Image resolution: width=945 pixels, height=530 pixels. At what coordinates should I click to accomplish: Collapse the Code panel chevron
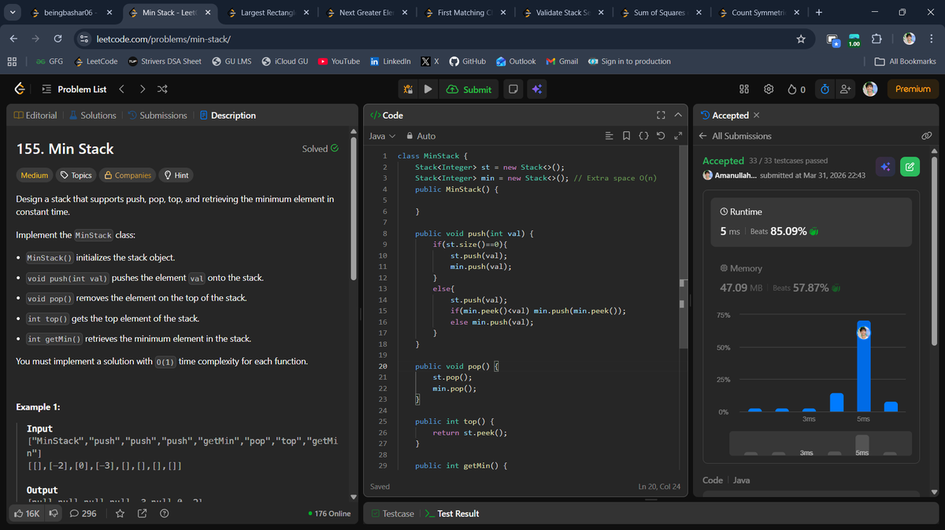[678, 116]
